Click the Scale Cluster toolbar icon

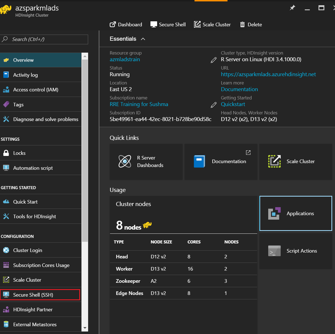click(x=197, y=24)
